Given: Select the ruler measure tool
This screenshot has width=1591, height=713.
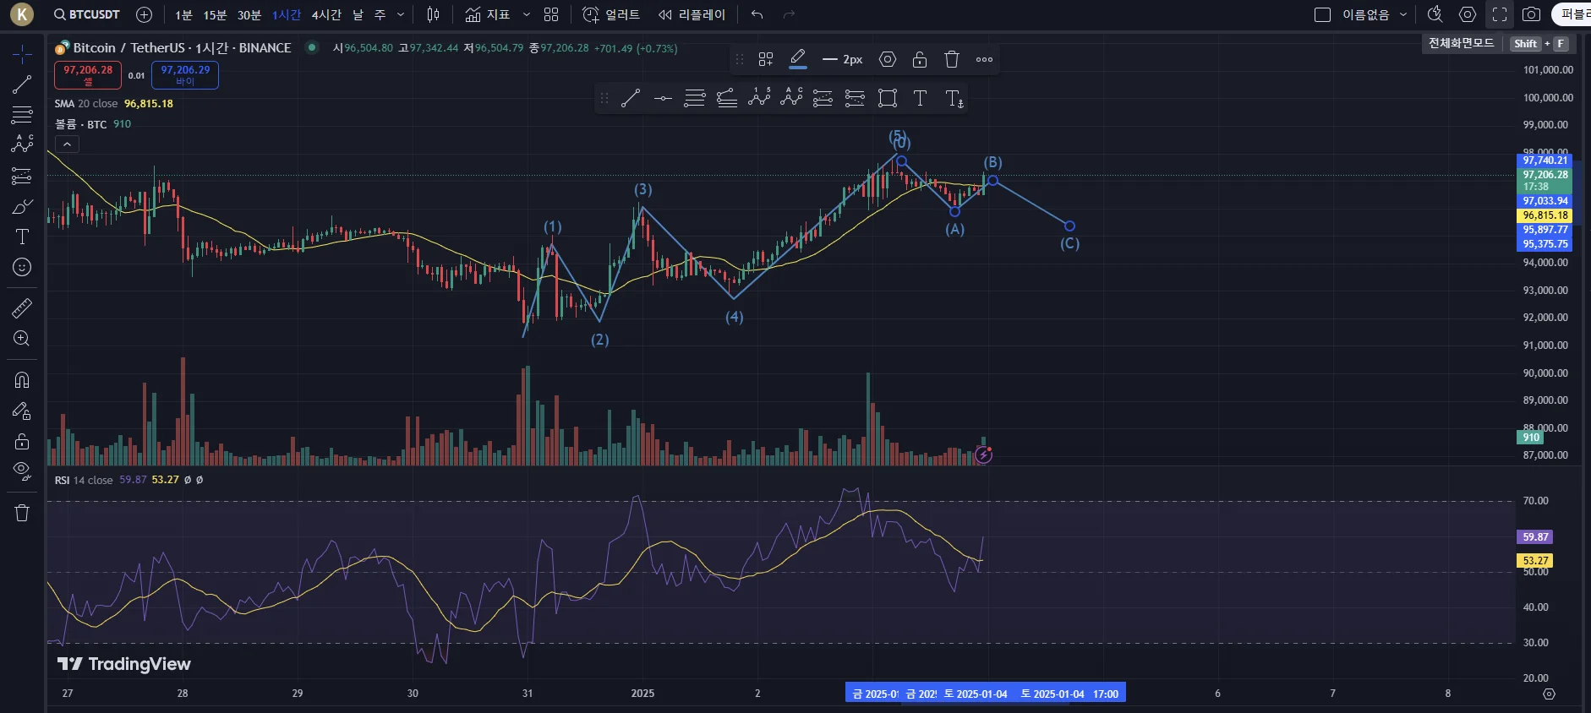Looking at the screenshot, I should point(22,308).
